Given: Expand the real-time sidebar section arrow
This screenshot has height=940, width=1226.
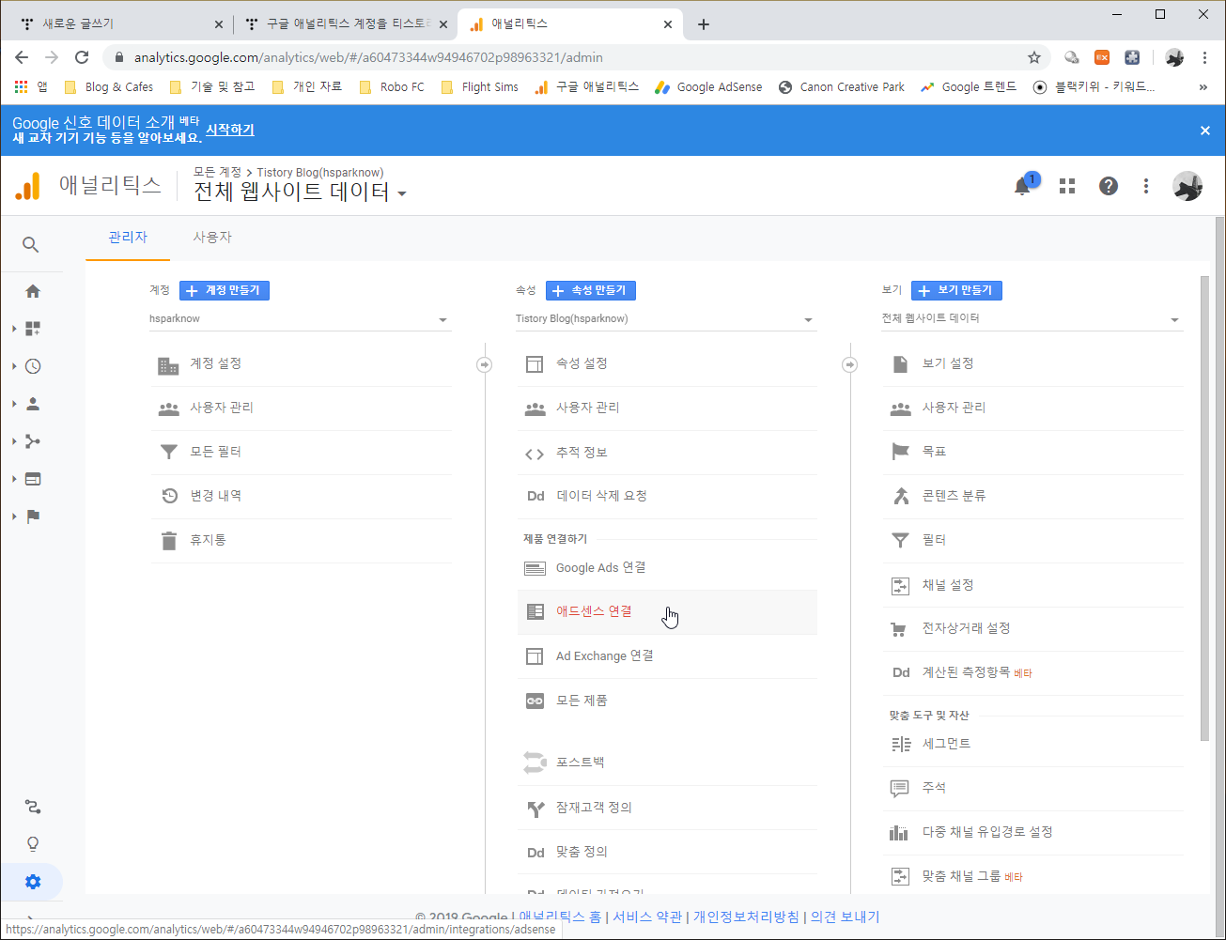Looking at the screenshot, I should coord(14,366).
